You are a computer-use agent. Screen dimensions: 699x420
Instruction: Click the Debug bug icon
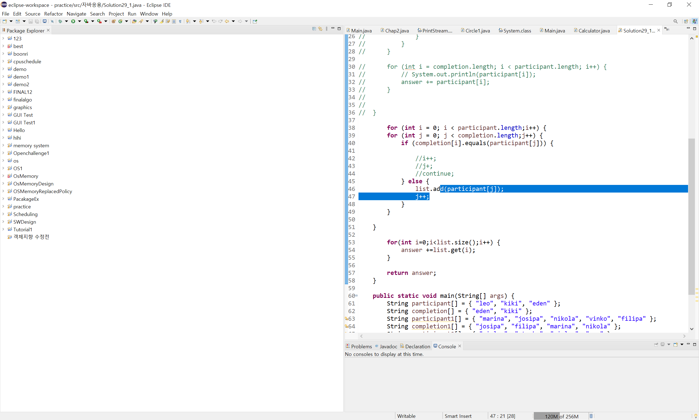pos(60,21)
